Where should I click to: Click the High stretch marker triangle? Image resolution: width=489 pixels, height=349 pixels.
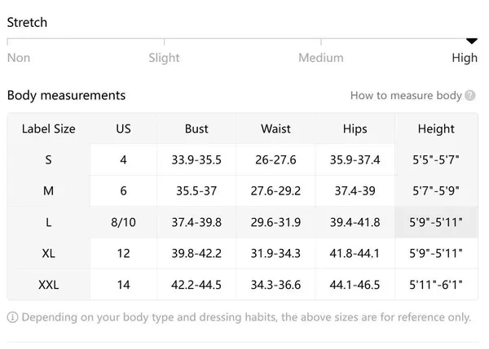(x=471, y=41)
